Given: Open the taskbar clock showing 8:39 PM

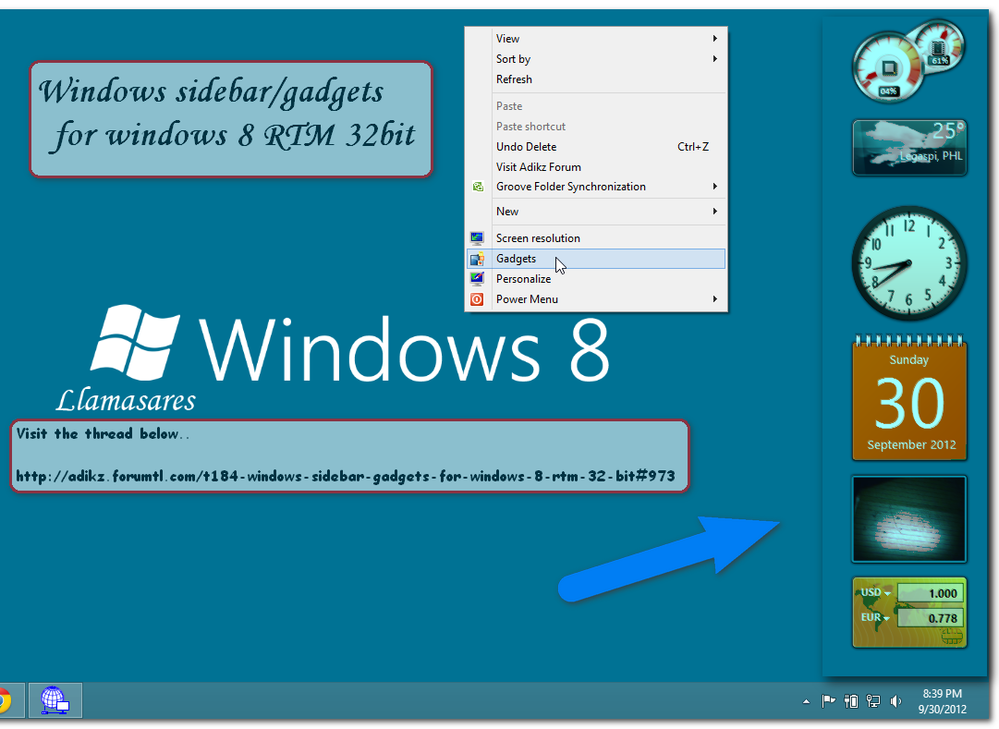Looking at the screenshot, I should click(943, 701).
